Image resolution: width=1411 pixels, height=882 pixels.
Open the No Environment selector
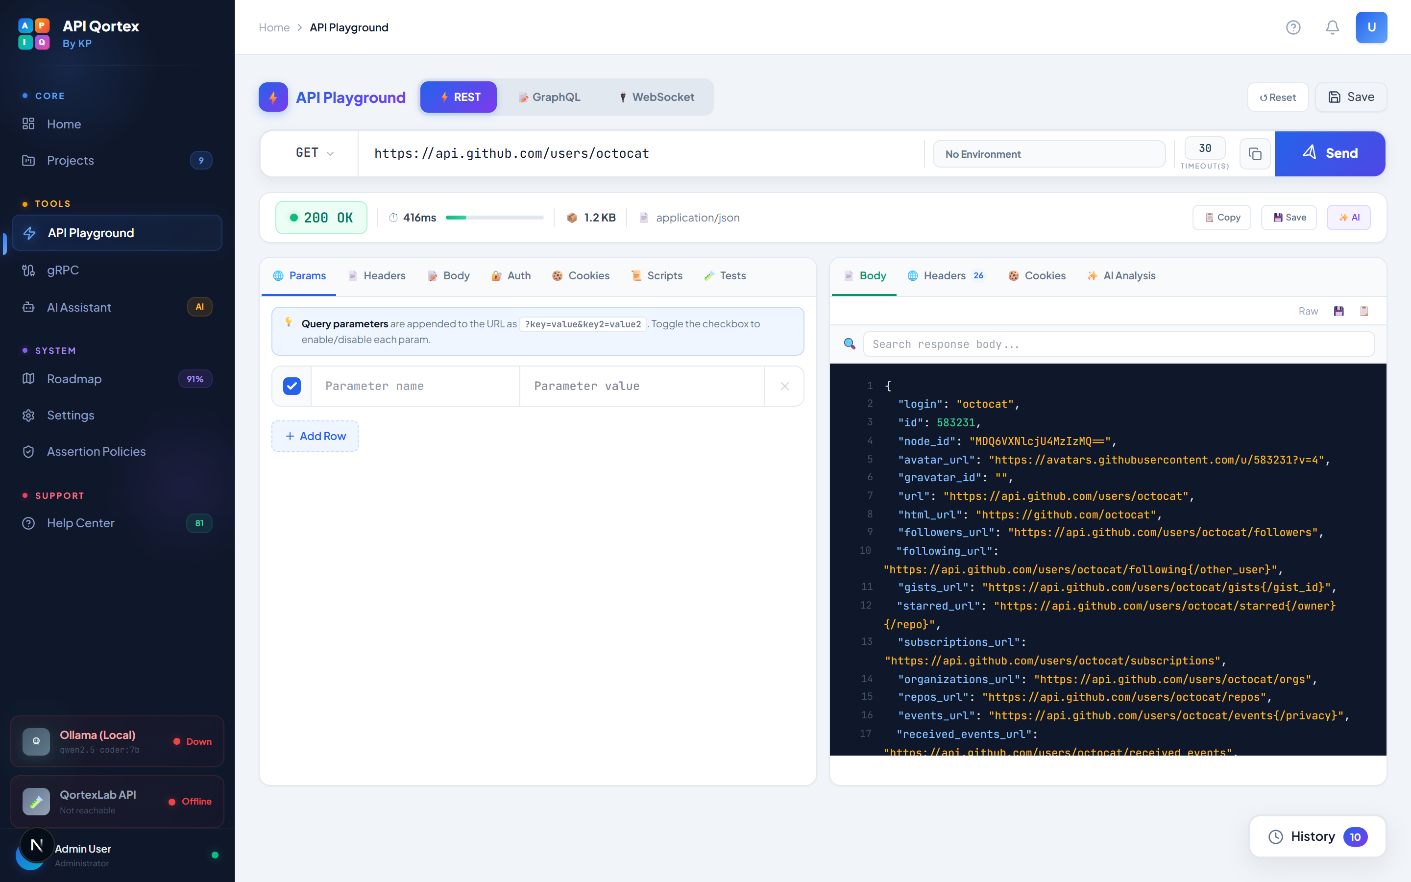tap(1048, 154)
